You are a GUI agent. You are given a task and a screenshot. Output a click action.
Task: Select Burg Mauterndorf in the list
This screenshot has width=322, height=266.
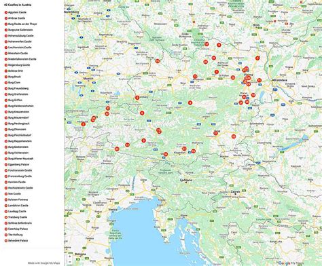[x=18, y=118]
